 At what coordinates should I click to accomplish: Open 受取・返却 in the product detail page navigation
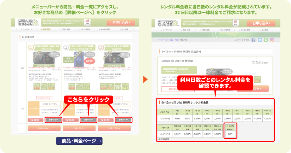(x=205, y=30)
